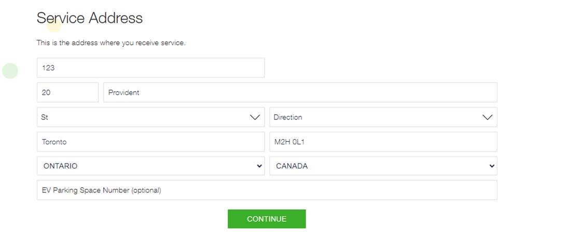568x242 pixels.
Task: Select the Provident street name field
Action: point(300,93)
